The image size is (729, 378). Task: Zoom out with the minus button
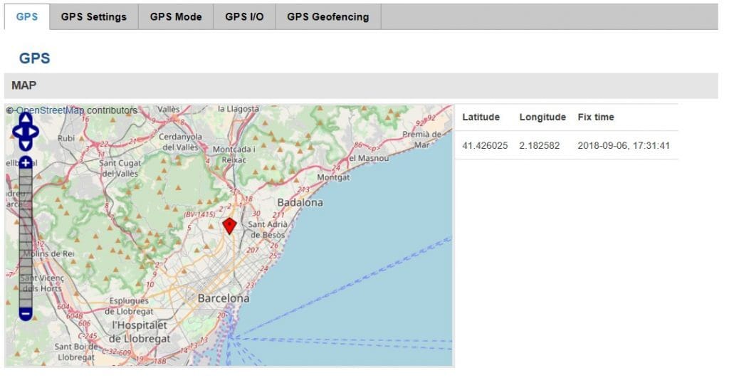click(x=26, y=313)
